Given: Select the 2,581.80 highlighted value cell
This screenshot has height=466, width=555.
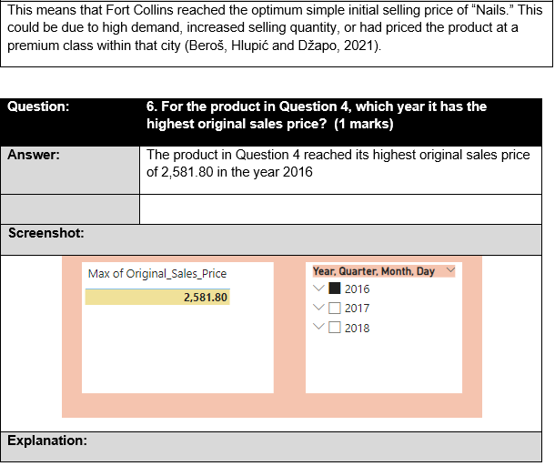Looking at the screenshot, I should [157, 298].
